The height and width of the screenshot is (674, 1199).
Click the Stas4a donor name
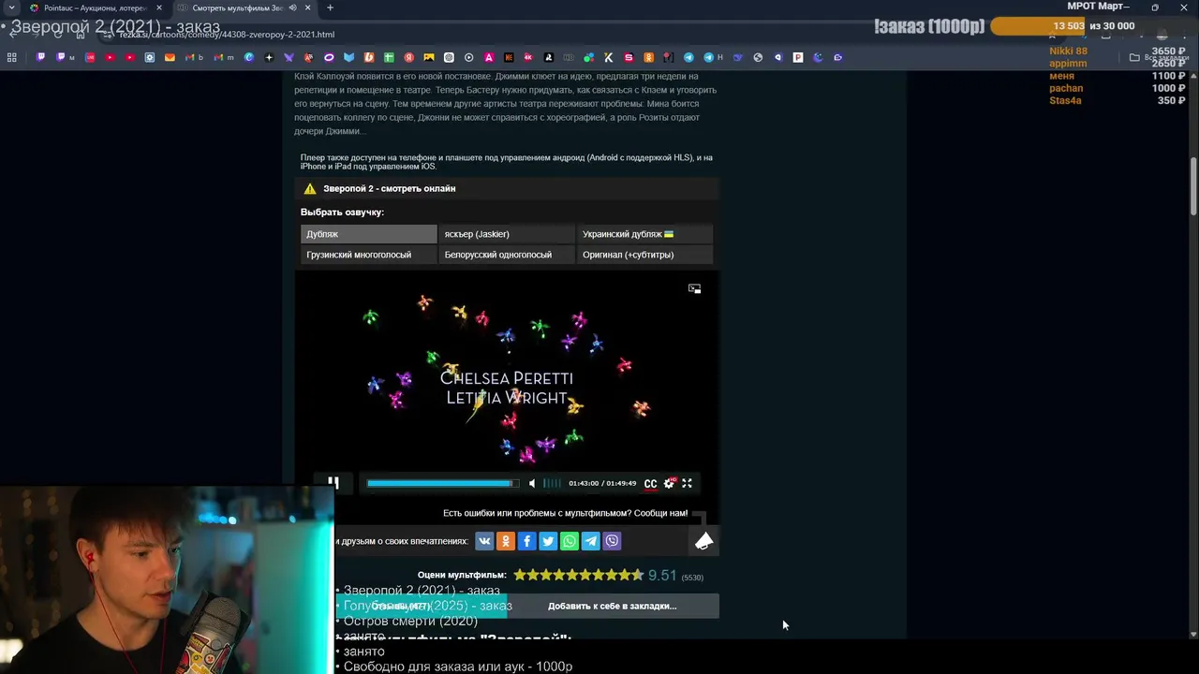(1065, 100)
